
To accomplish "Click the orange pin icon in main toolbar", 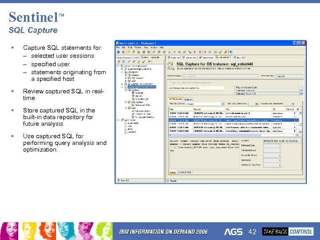I will [x=225, y=52].
